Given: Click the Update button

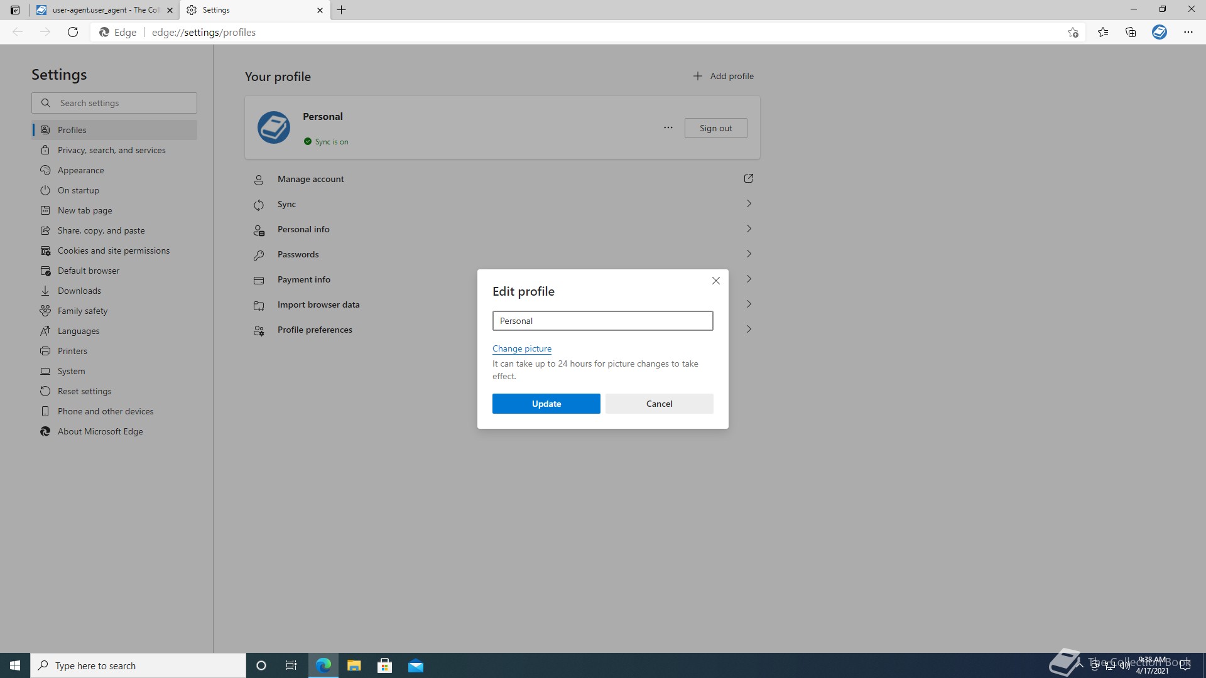Looking at the screenshot, I should click(546, 404).
